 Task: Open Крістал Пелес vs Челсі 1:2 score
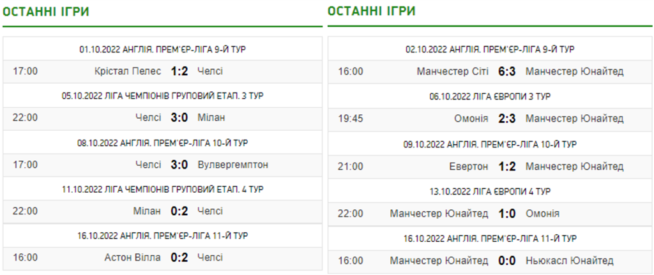179,71
